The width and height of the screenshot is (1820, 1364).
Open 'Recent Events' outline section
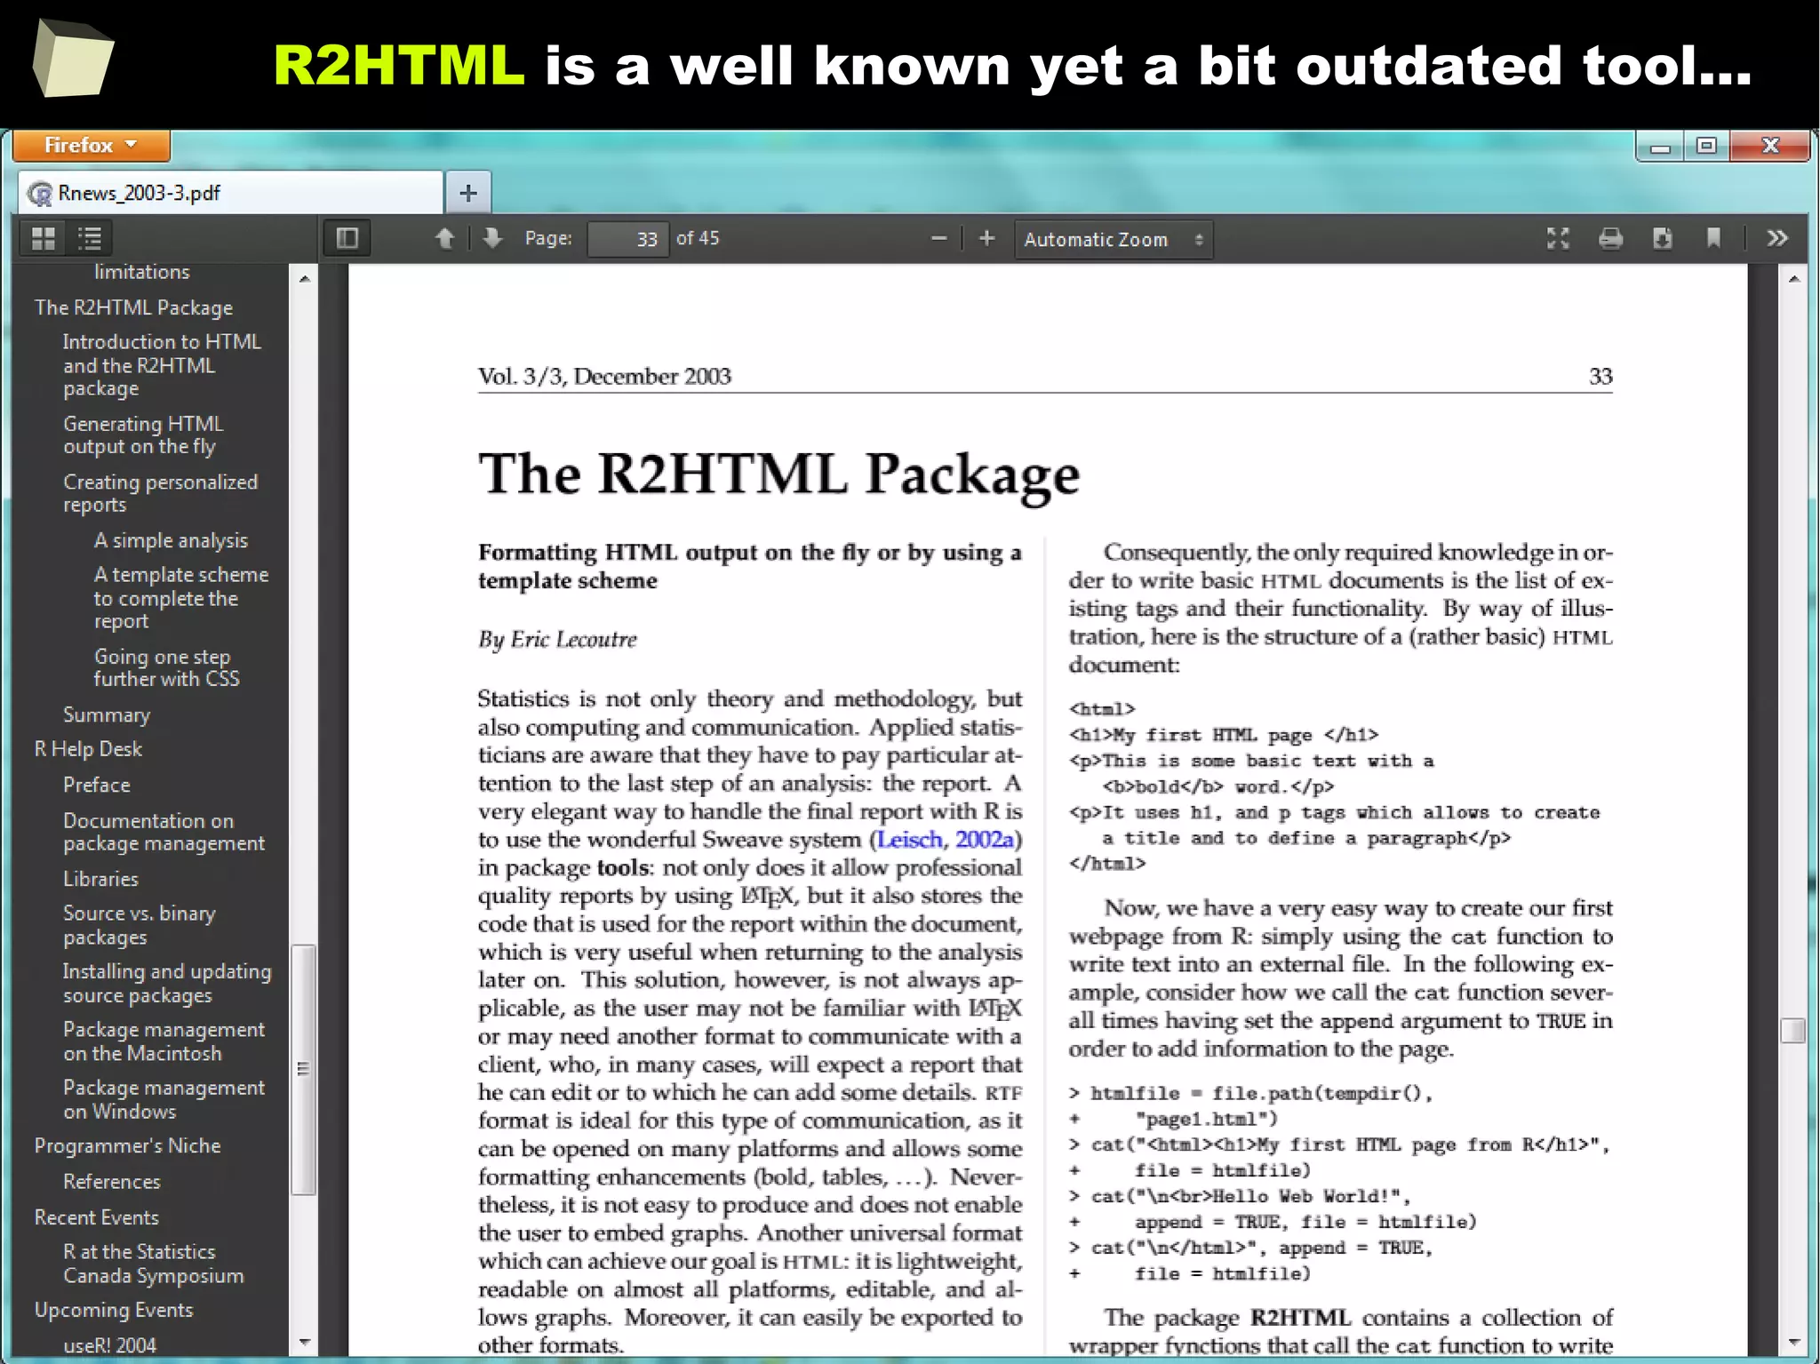[96, 1217]
